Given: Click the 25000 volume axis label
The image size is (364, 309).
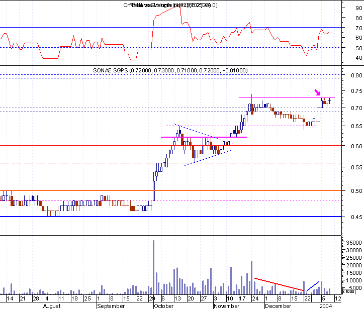Looking at the screenshot, I should tap(353, 258).
